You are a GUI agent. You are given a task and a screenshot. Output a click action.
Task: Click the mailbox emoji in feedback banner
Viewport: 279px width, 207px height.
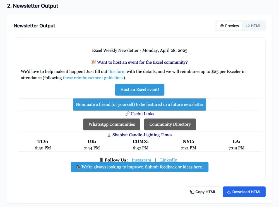pyautogui.click(x=78, y=167)
